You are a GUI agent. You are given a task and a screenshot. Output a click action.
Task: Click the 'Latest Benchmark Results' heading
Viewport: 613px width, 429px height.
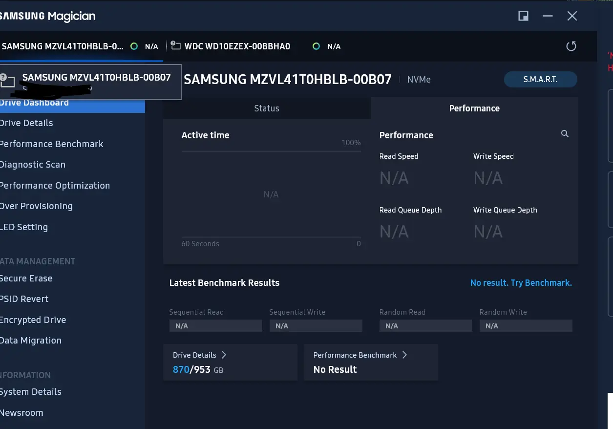coord(224,283)
